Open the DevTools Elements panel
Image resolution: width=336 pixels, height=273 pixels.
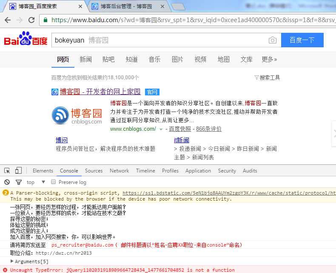pos(43,171)
